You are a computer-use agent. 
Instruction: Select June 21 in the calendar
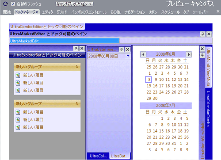(x=186, y=86)
